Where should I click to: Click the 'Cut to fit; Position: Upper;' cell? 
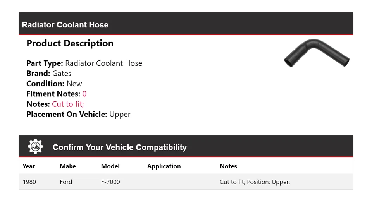click(x=255, y=182)
